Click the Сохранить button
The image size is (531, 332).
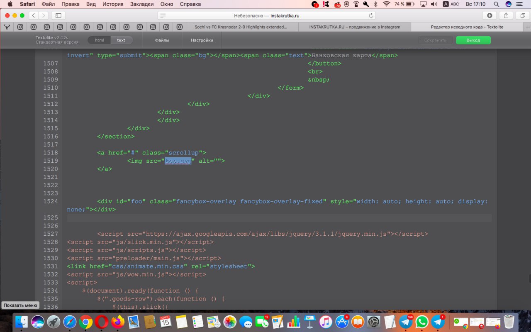(x=436, y=40)
